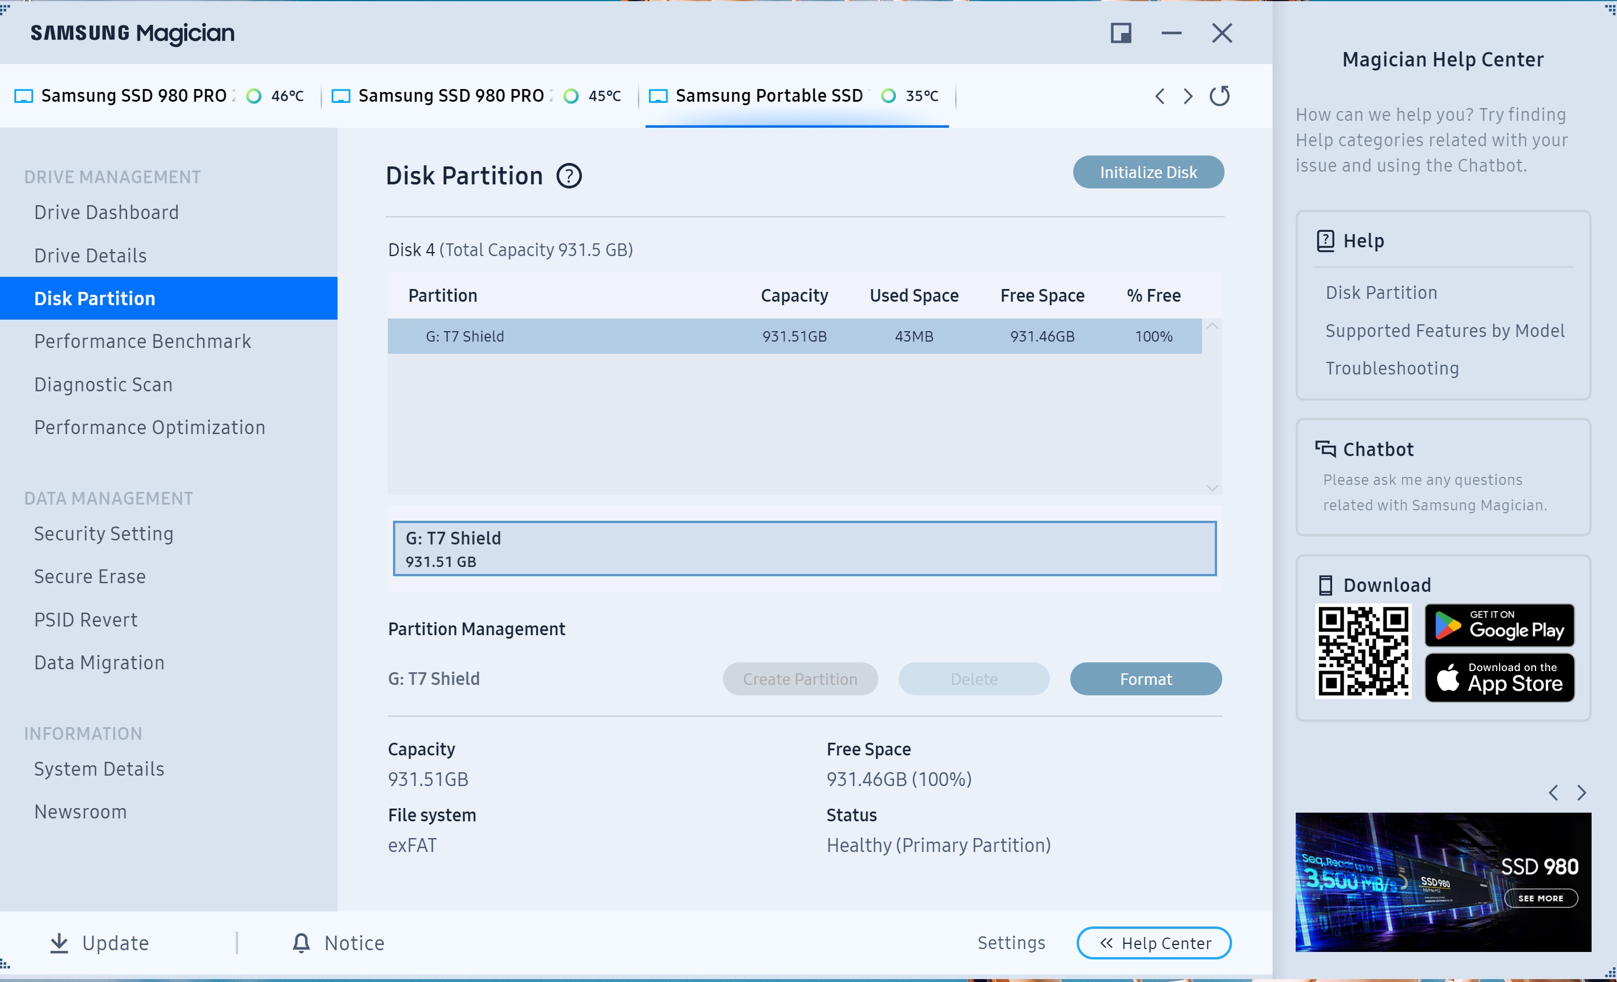Open Performance Optimization page
The width and height of the screenshot is (1617, 982).
point(150,427)
